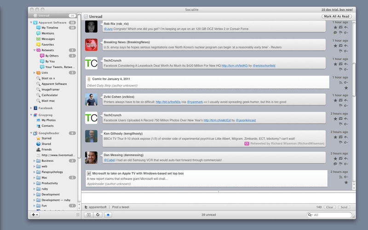Viewport: 368px width, 230px height.
Task: Select the By Others retweets item
Action: 53,56
